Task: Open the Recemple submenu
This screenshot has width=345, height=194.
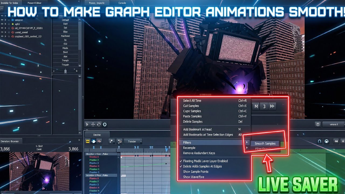Action: coord(215,148)
